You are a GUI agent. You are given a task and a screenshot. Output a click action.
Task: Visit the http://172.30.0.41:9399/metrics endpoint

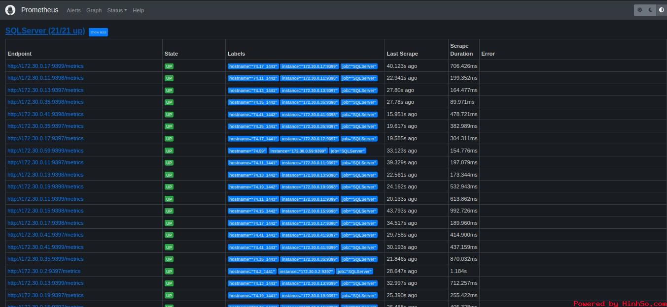click(45, 247)
